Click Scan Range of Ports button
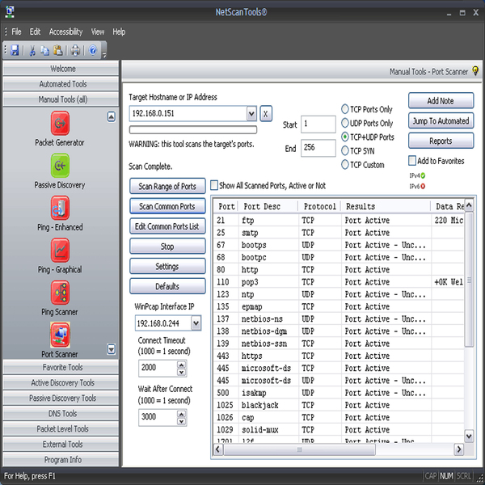This screenshot has height=485, width=485. (x=167, y=186)
